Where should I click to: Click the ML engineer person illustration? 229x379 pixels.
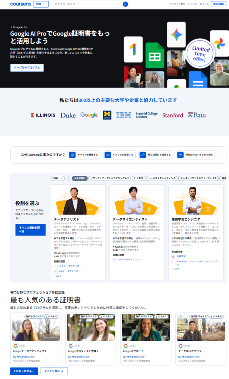coord(193,201)
